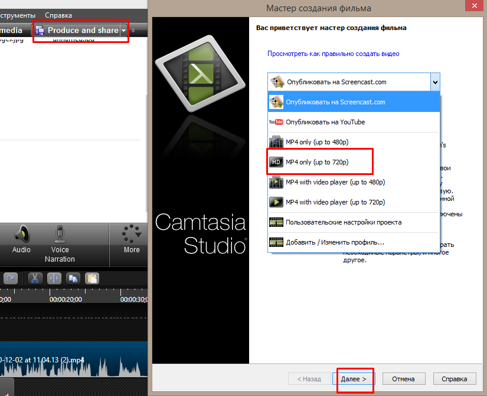Select Пользовательские настройки проекта option

tap(354, 222)
